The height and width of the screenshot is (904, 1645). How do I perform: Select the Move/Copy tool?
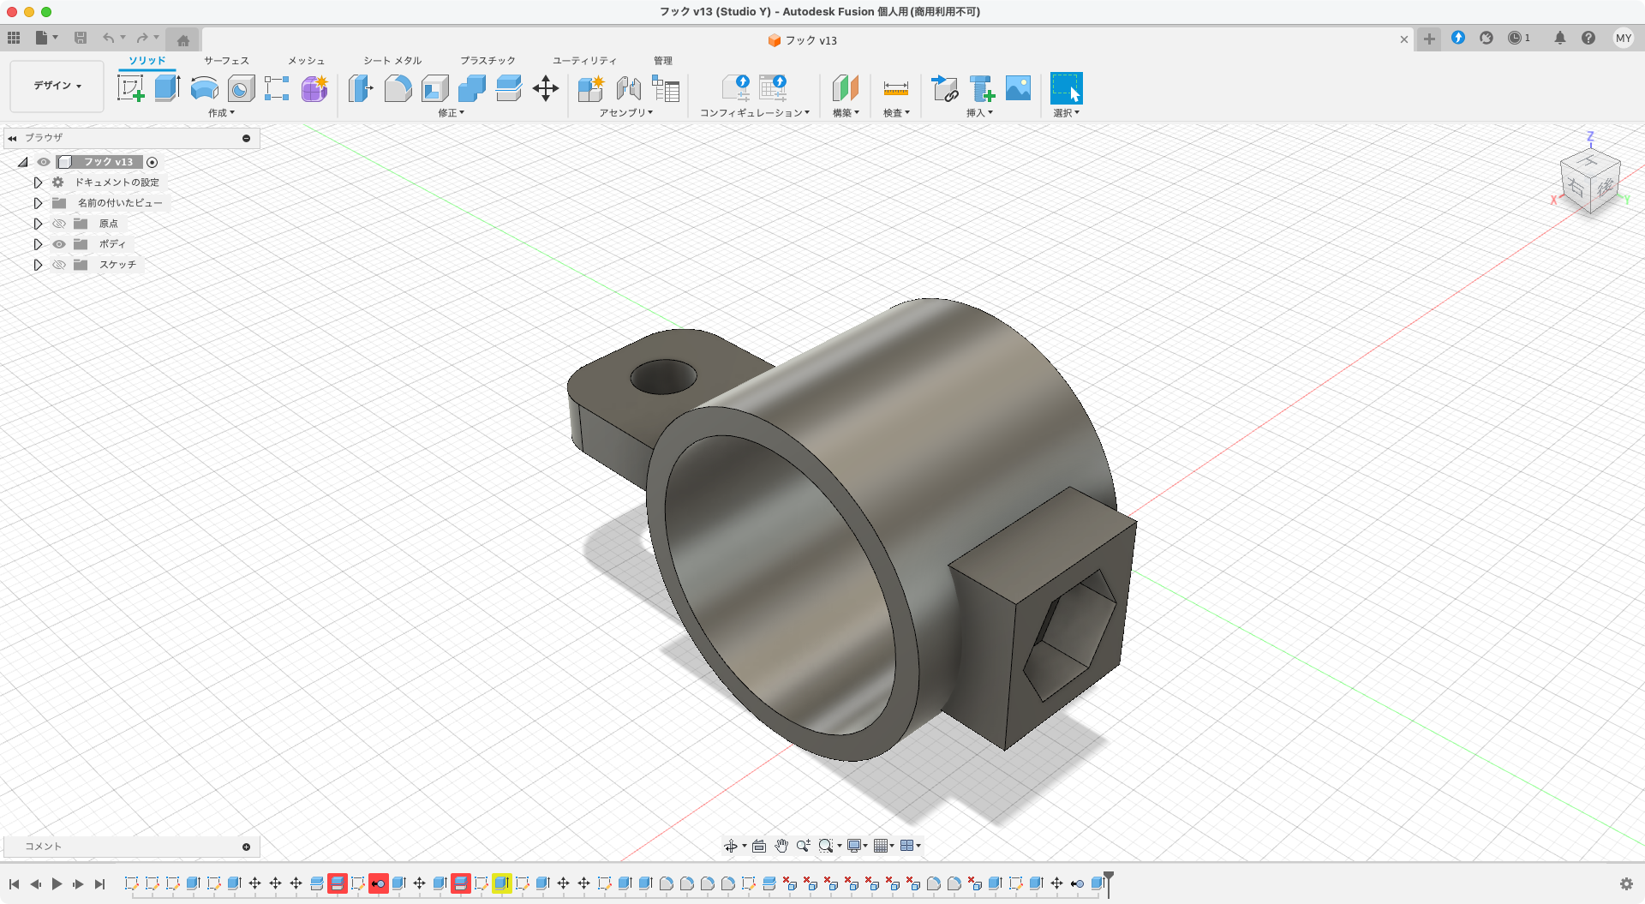coord(546,88)
